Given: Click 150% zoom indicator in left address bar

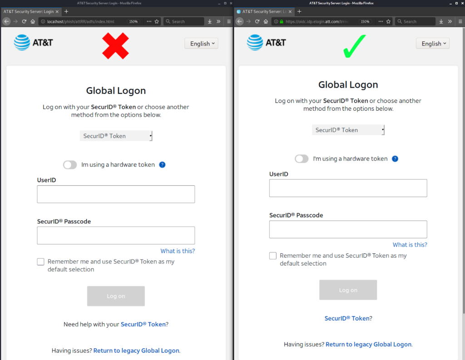Looking at the screenshot, I should [134, 21].
